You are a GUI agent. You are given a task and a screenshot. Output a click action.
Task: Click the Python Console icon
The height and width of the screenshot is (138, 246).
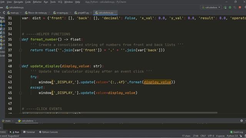[40, 132]
